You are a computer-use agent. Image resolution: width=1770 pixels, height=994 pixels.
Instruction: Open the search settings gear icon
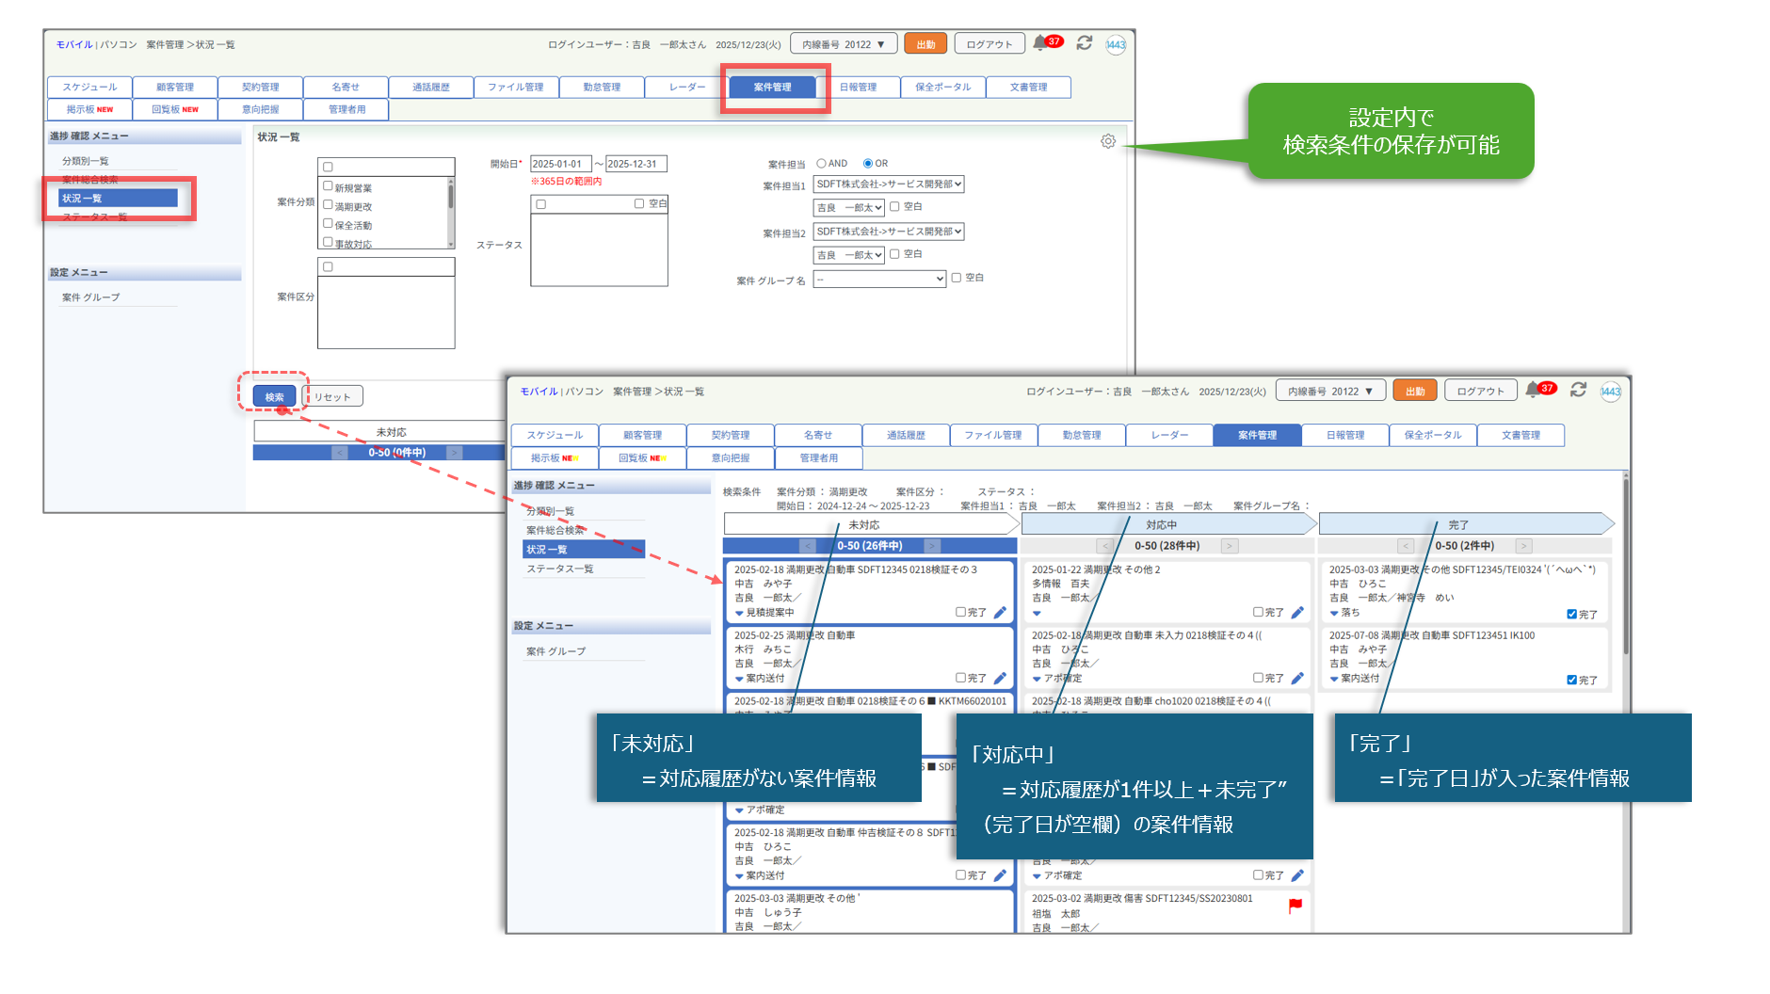pyautogui.click(x=1108, y=141)
